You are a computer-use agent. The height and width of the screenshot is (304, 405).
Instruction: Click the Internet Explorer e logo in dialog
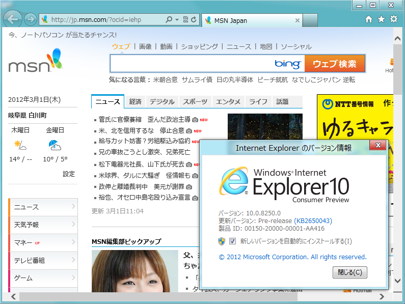[234, 181]
